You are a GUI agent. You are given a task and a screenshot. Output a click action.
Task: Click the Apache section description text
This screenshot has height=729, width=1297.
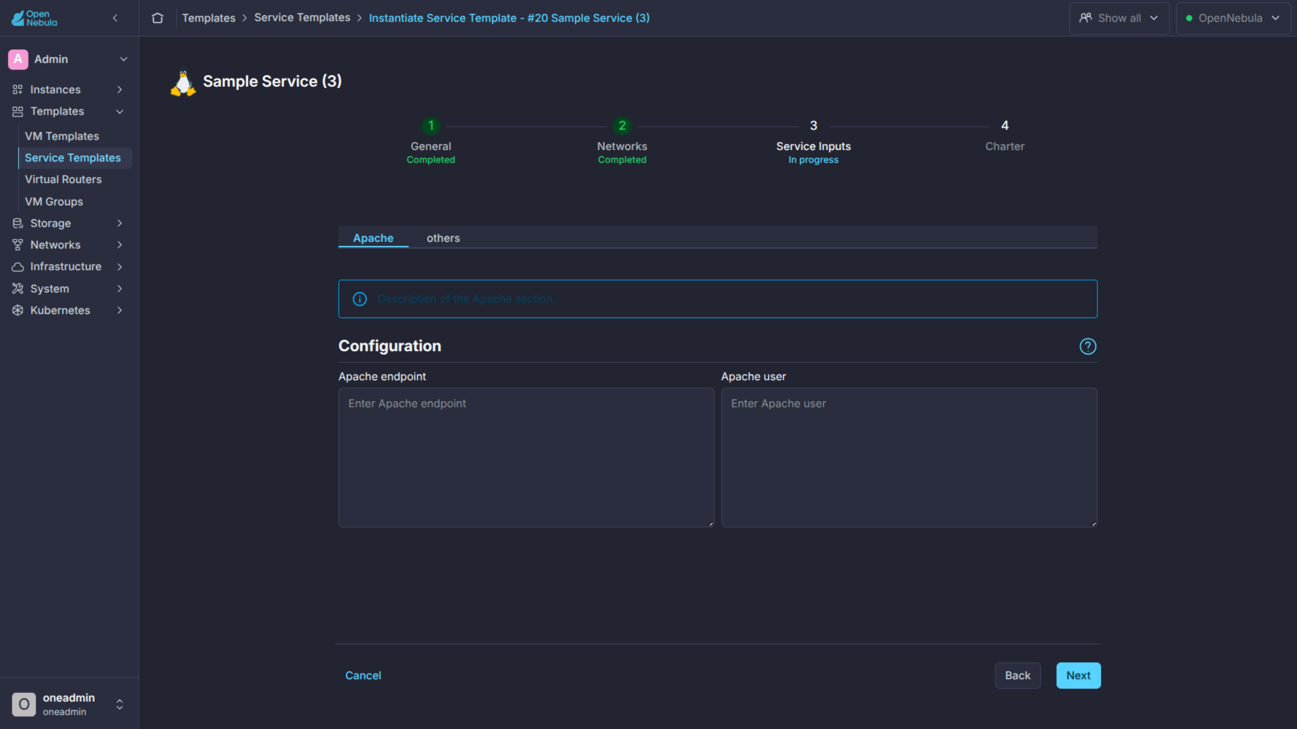(x=466, y=299)
